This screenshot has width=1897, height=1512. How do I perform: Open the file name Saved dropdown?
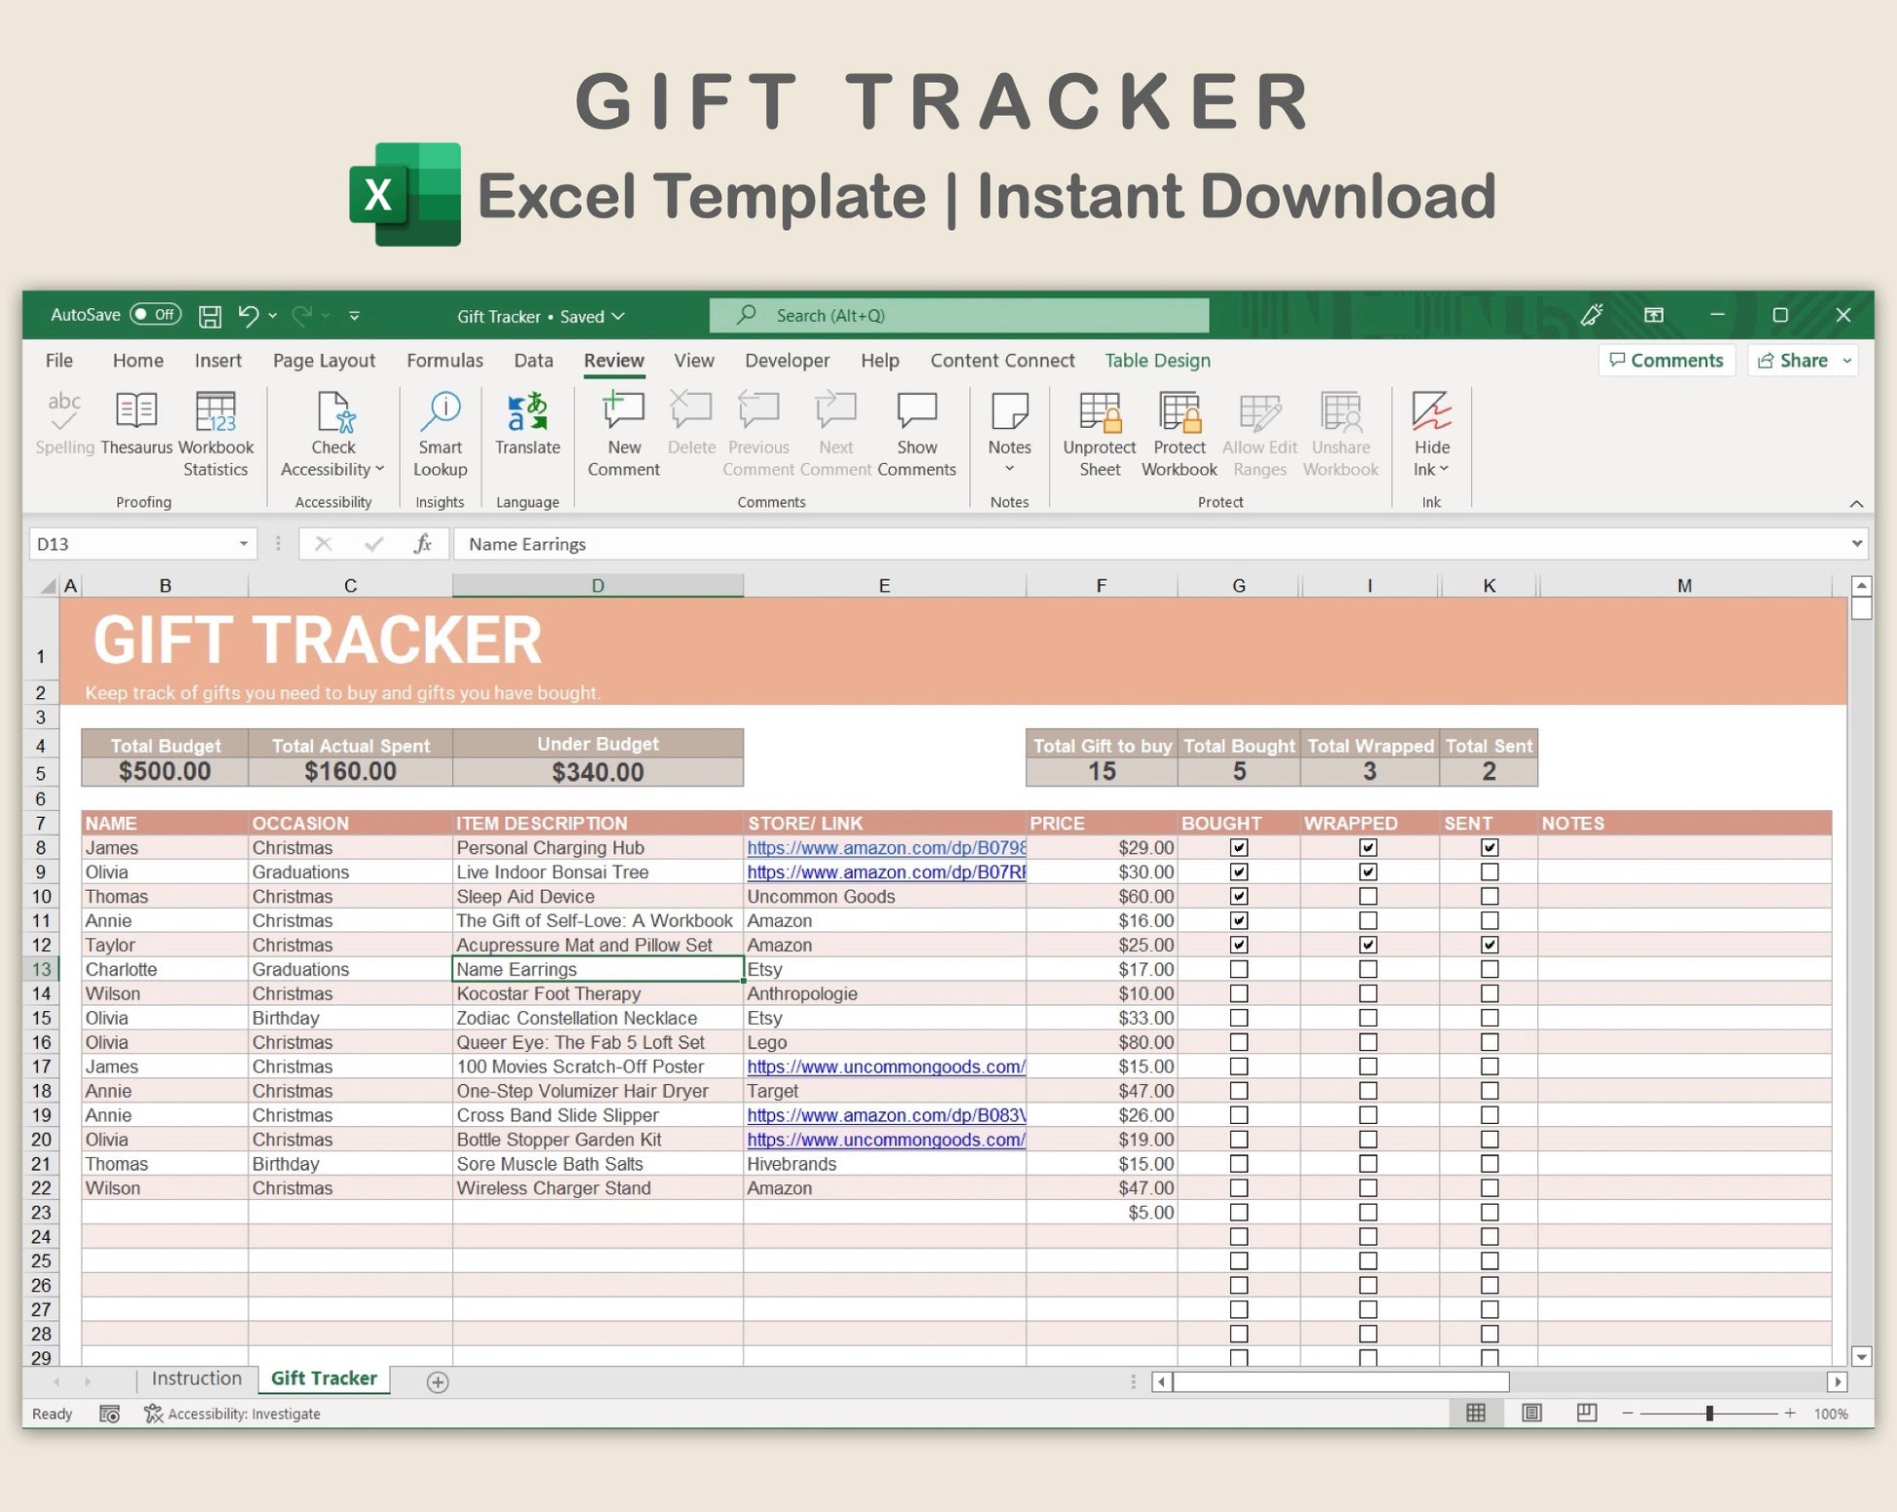(x=618, y=317)
